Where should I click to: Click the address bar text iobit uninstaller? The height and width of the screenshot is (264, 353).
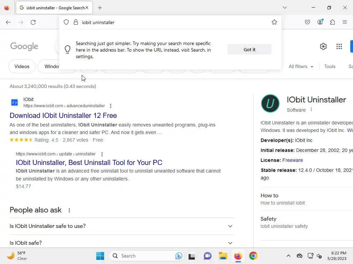click(x=98, y=22)
